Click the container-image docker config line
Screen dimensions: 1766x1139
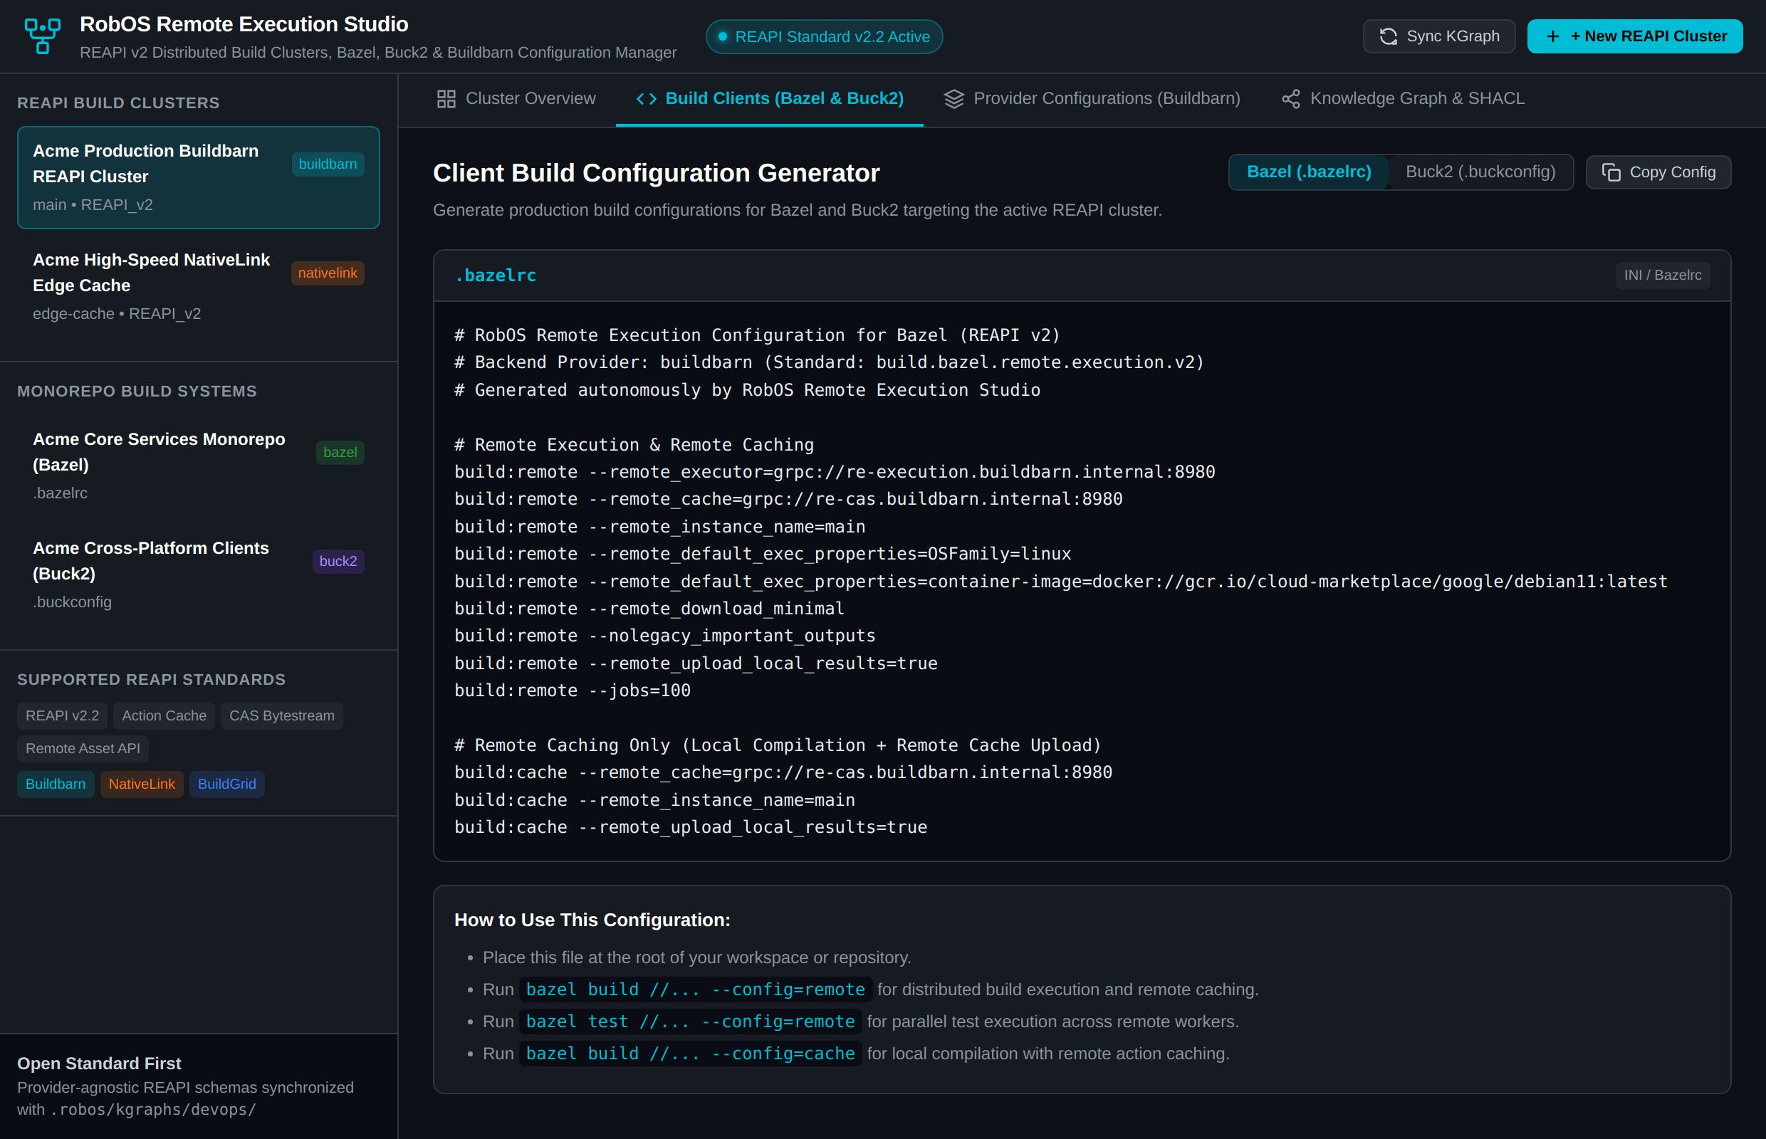click(x=1060, y=582)
